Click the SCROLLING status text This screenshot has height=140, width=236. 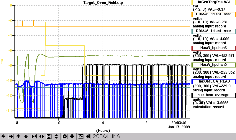pyautogui.click(x=106, y=136)
